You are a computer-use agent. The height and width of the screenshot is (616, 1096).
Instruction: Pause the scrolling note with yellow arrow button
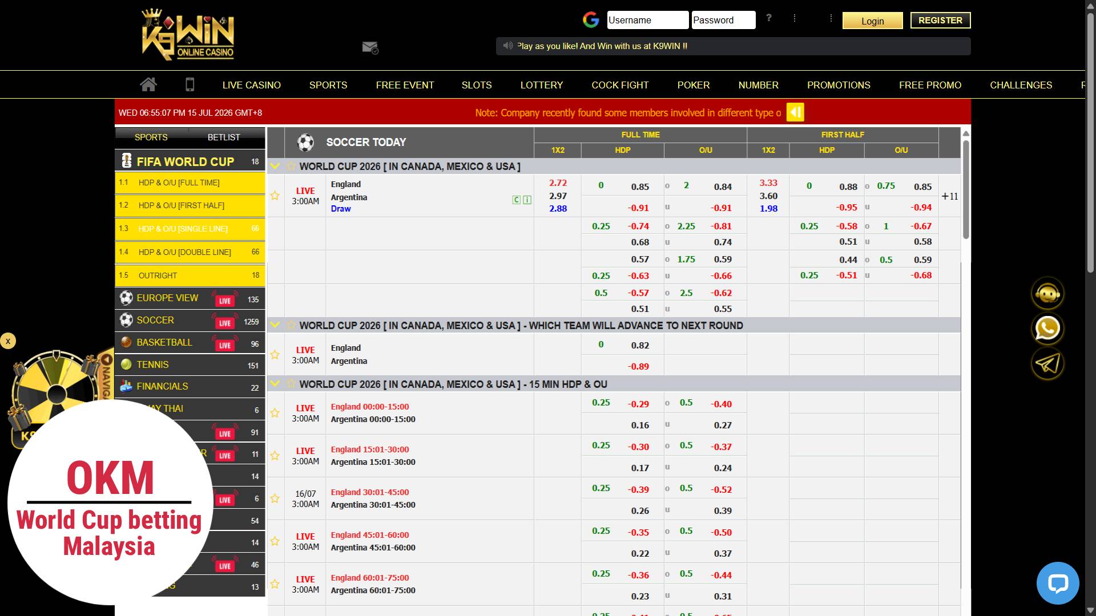pyautogui.click(x=795, y=112)
